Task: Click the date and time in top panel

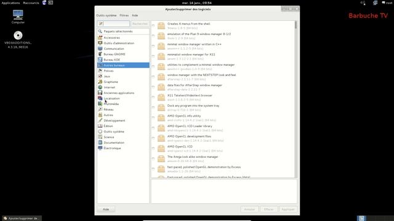Action: point(197,2)
